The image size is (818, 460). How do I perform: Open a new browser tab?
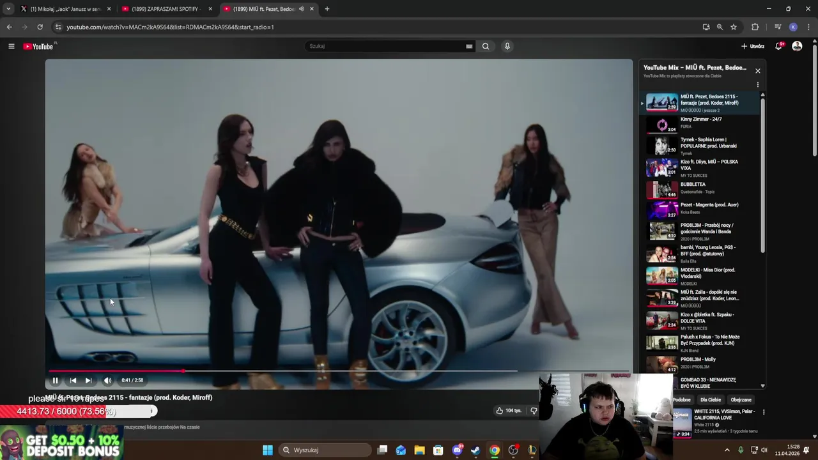(327, 9)
